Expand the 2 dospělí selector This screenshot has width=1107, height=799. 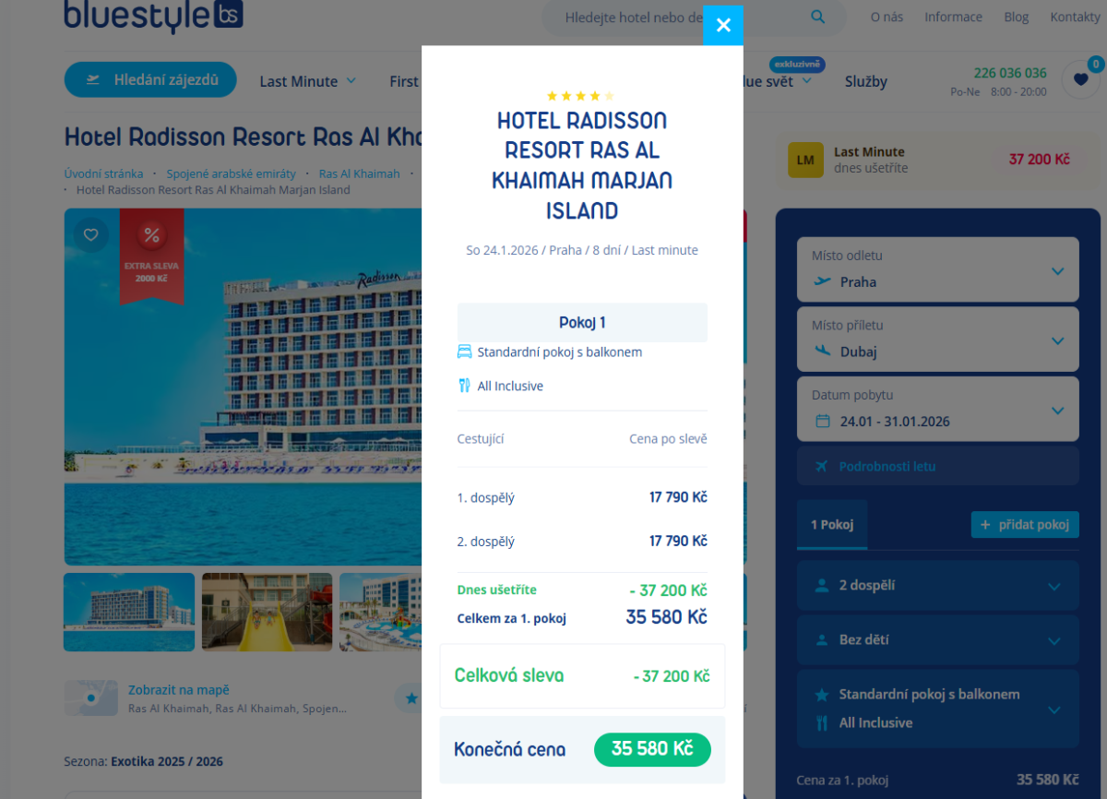937,585
